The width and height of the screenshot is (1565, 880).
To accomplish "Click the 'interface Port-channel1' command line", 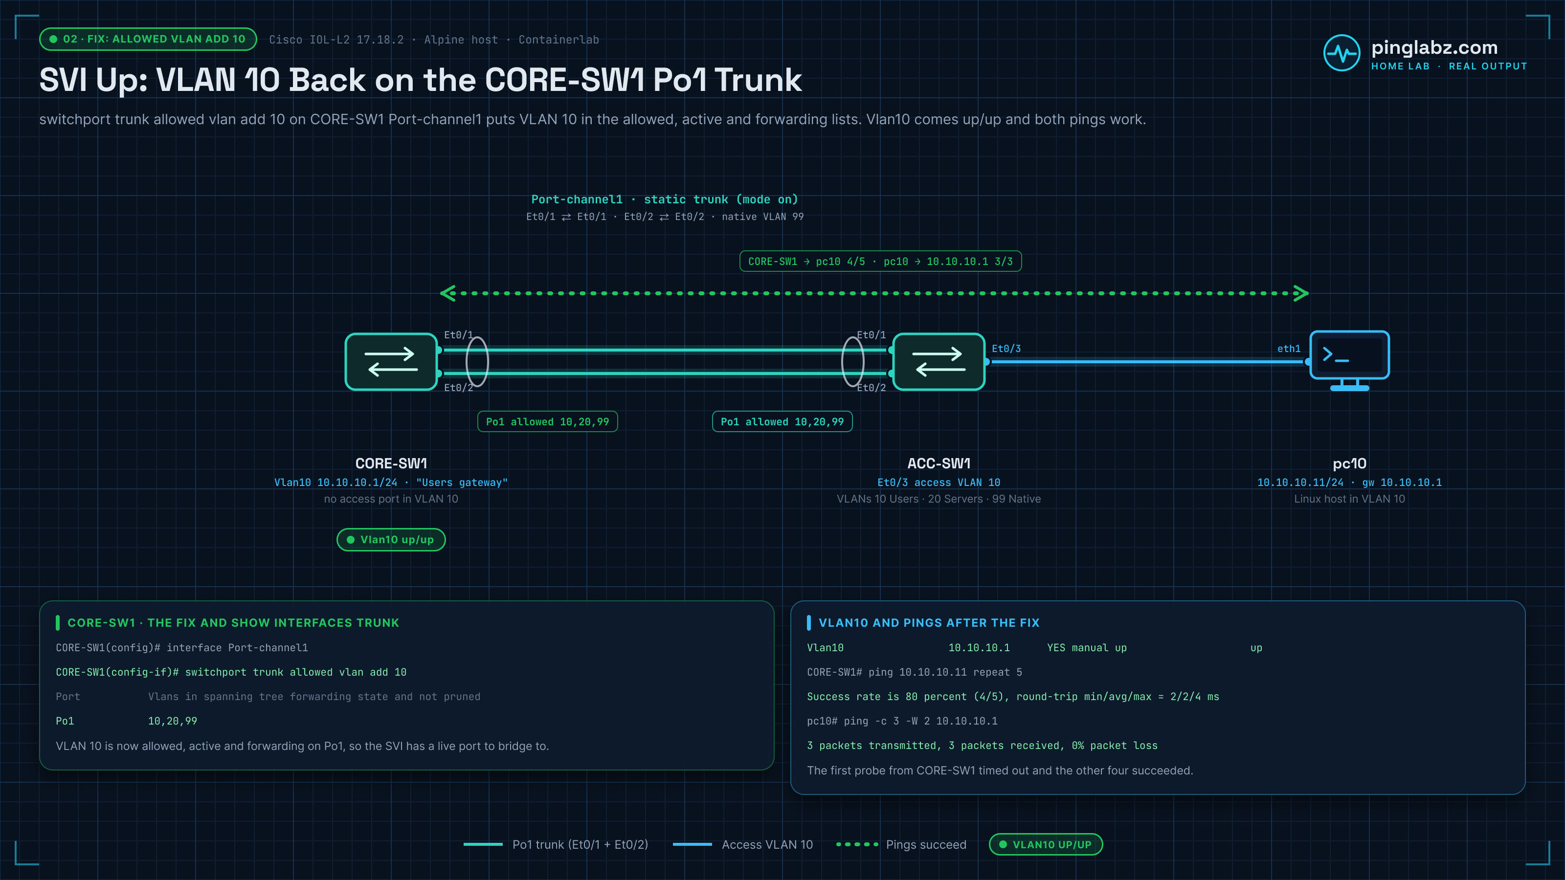I will [181, 647].
